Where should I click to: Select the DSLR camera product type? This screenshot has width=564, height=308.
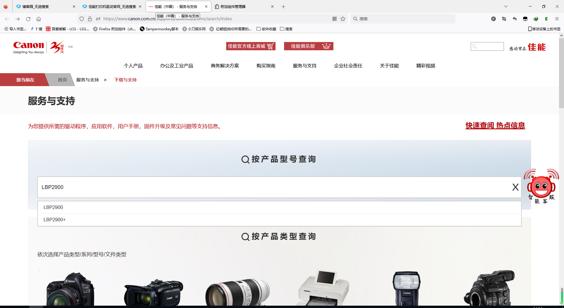point(70,289)
